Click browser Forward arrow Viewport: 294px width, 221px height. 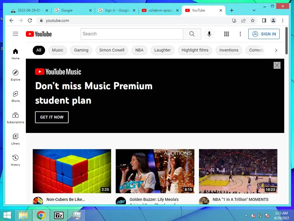21,20
